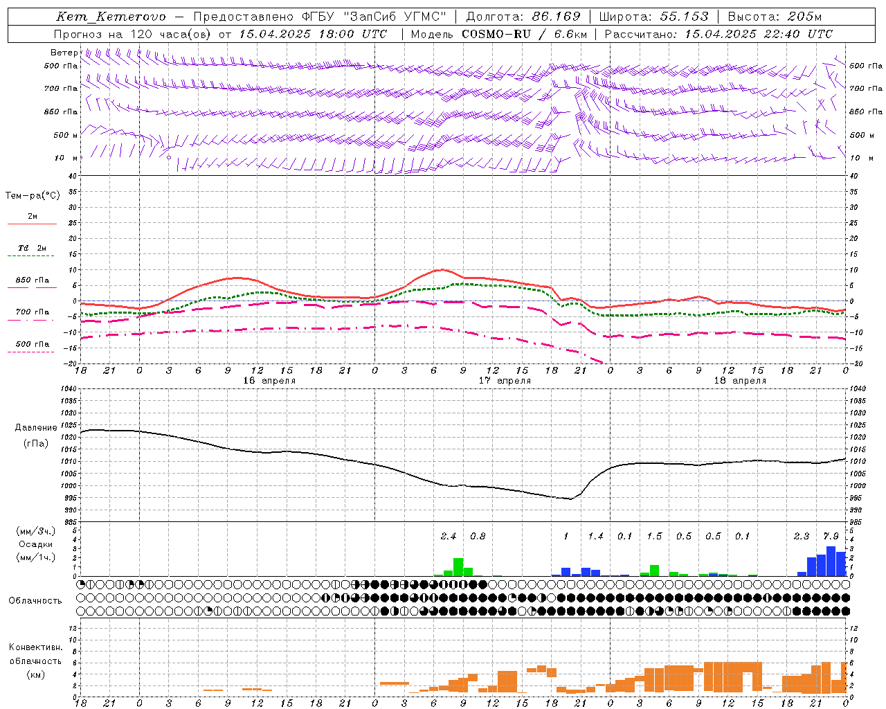
Task: Click the precipitation total 0.8
Action: click(478, 537)
